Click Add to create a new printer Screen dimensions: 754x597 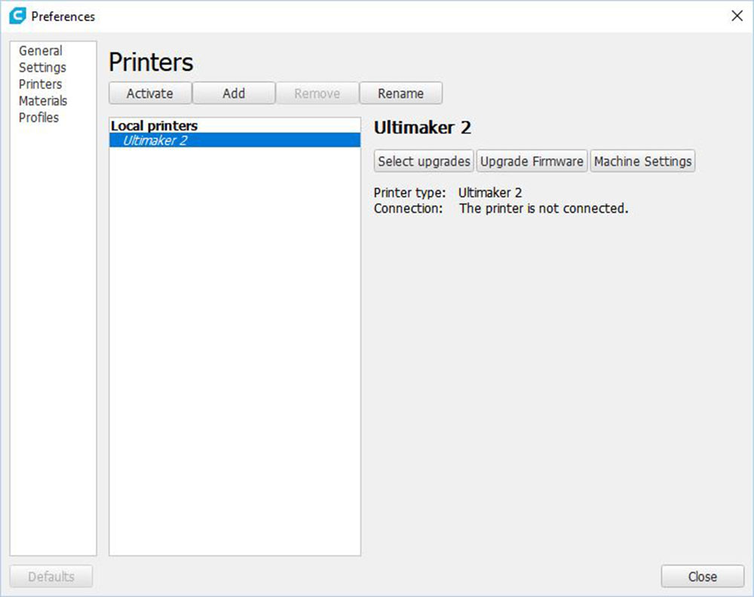click(x=234, y=93)
